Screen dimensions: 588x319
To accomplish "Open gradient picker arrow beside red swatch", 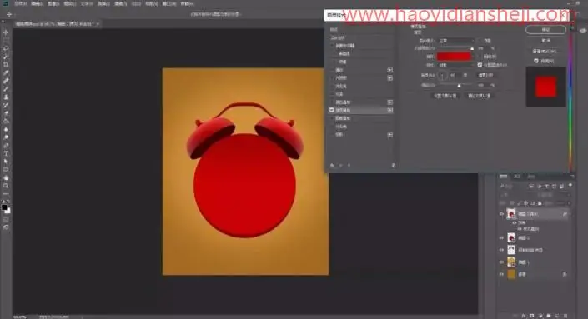I will click(474, 57).
